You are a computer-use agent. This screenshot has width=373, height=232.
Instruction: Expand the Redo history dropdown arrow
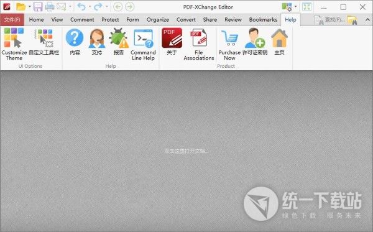point(107,7)
